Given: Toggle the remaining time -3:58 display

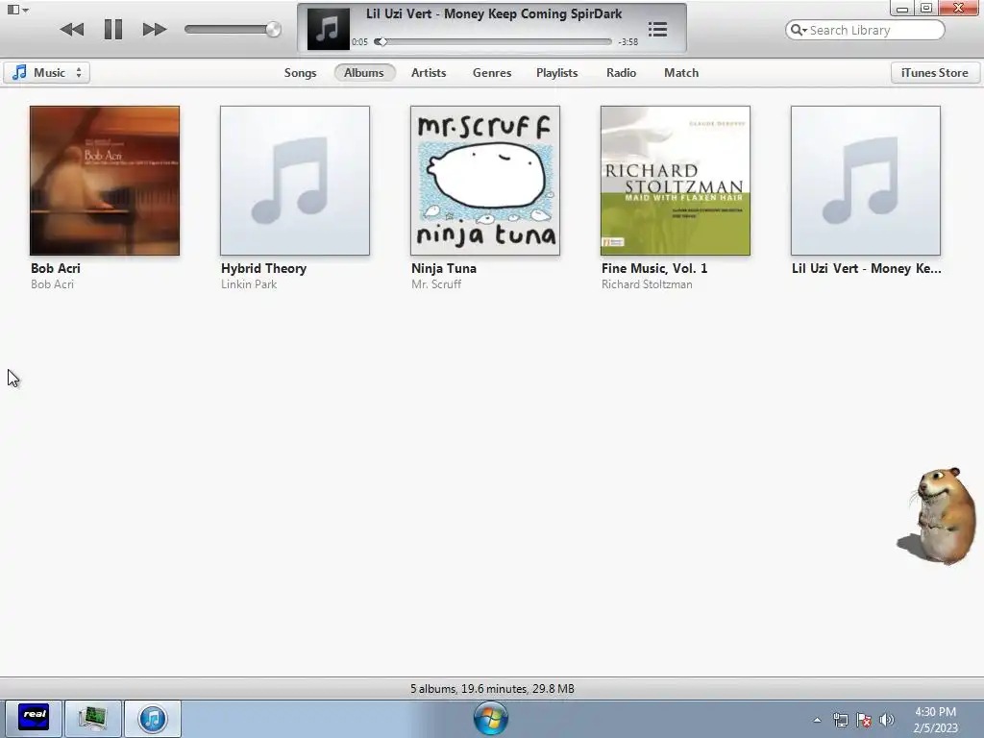Looking at the screenshot, I should click(x=627, y=42).
